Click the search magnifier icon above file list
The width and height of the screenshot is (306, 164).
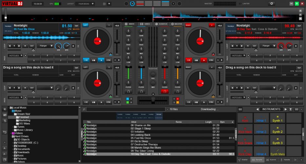click(x=84, y=109)
